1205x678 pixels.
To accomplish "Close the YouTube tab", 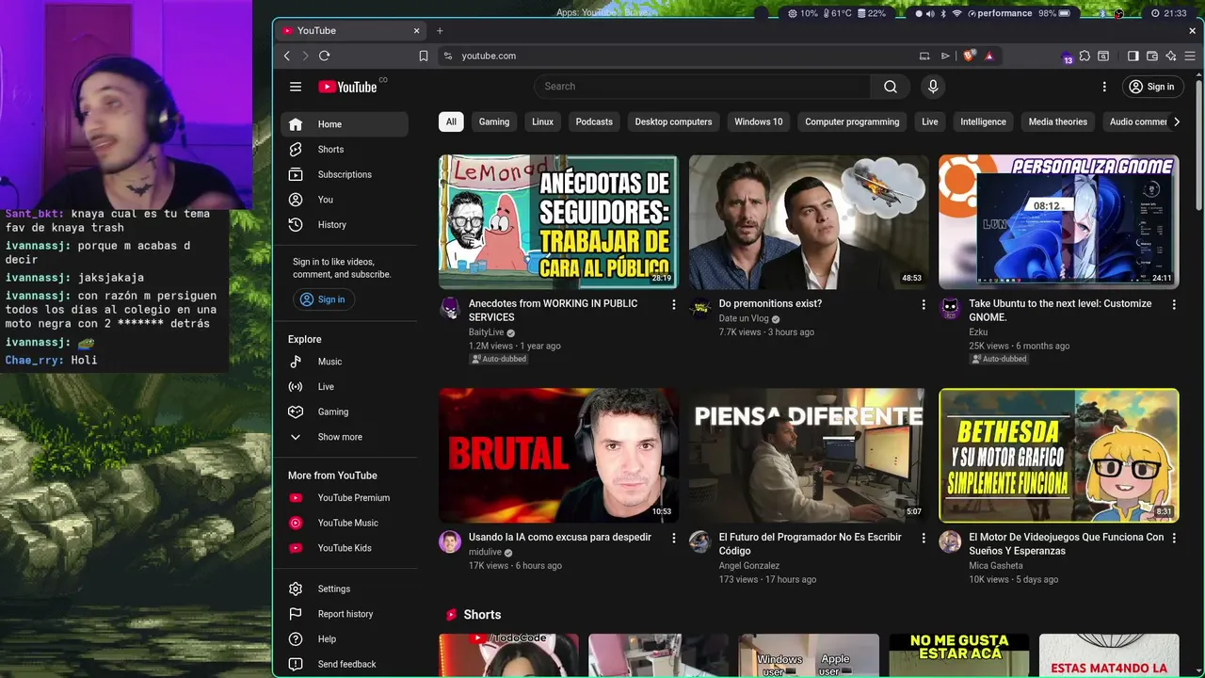I will tap(416, 31).
